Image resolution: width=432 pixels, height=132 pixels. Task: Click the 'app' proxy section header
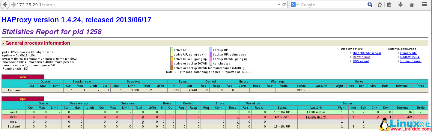tap(23, 99)
